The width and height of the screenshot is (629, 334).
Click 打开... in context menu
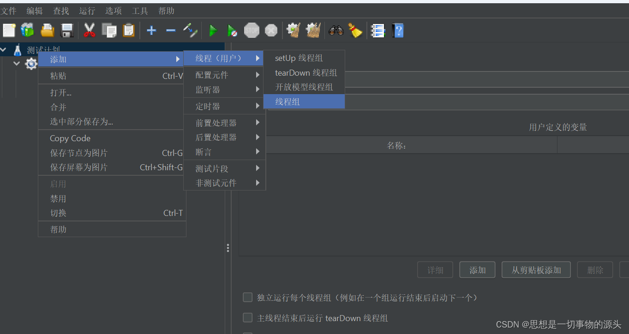click(112, 93)
